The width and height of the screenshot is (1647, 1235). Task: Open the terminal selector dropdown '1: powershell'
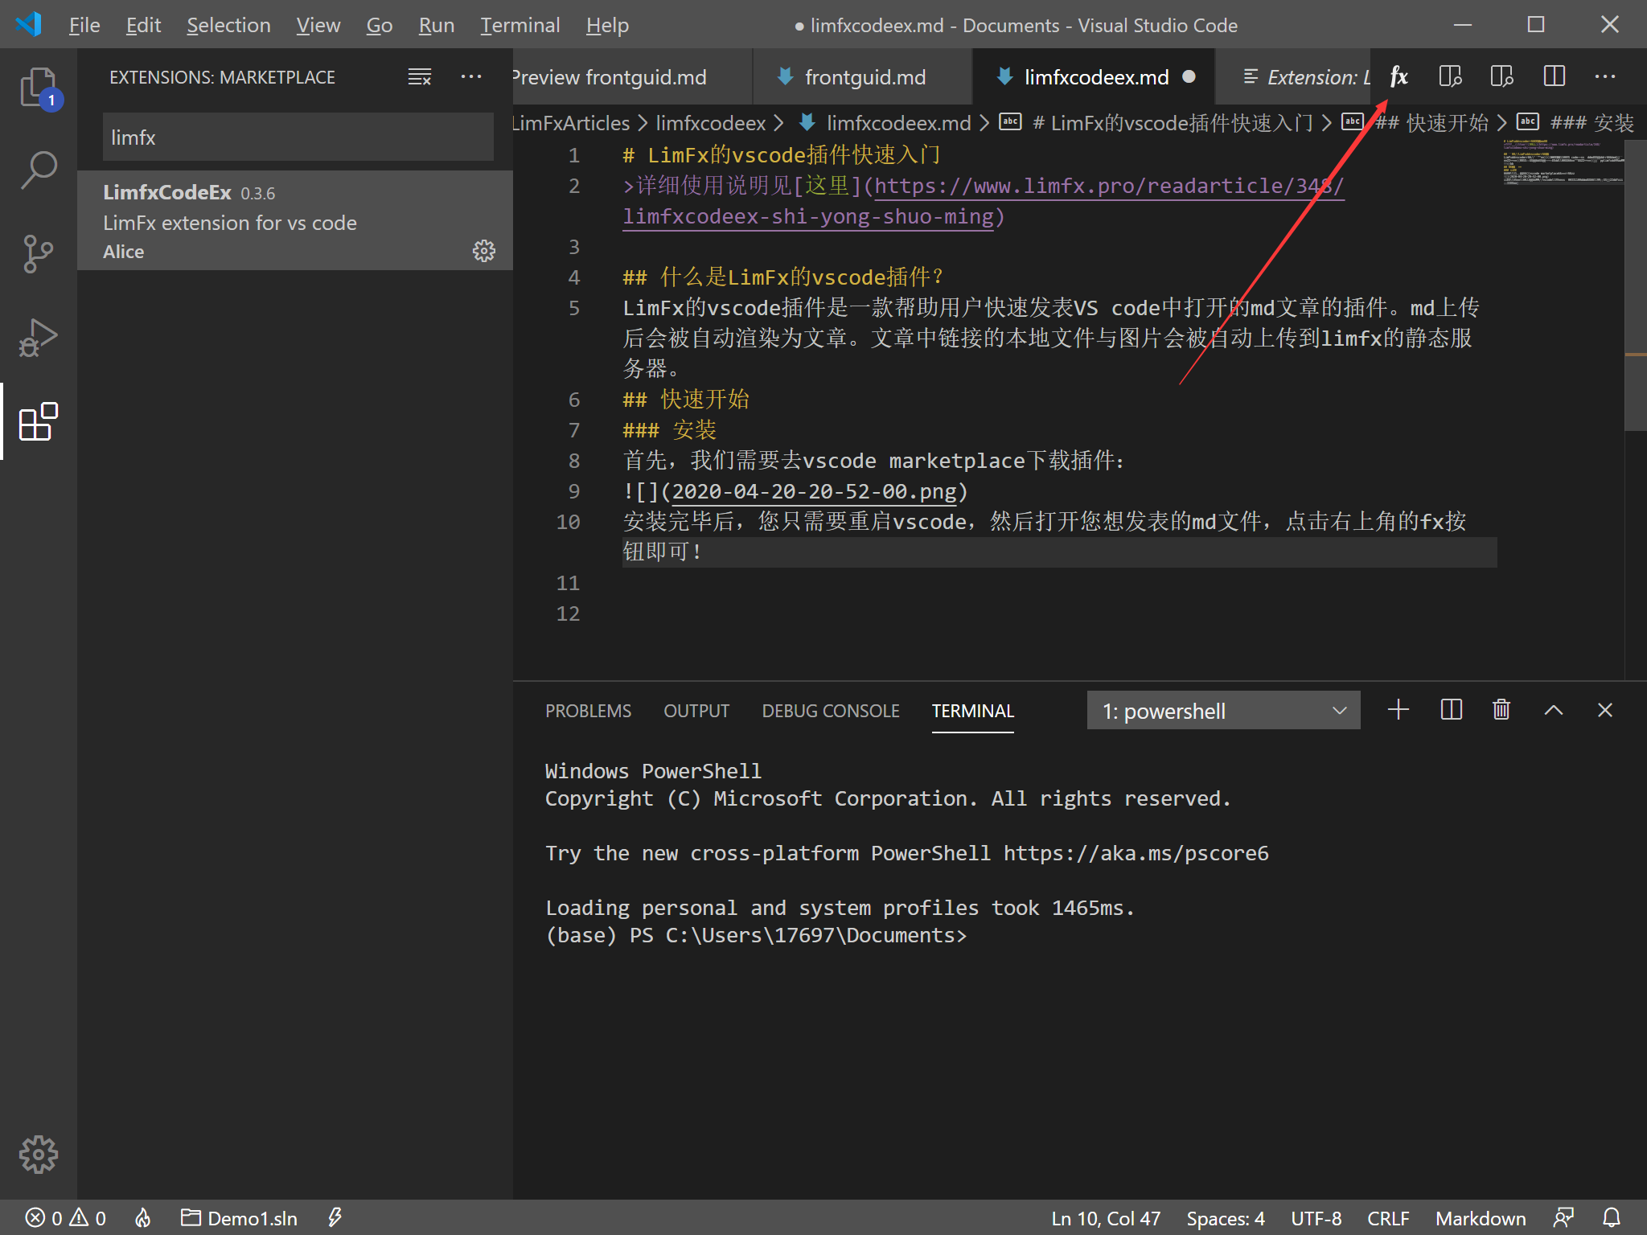(1223, 711)
